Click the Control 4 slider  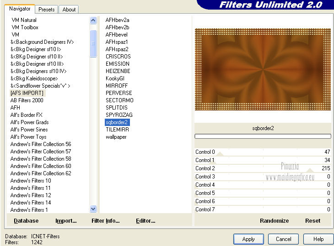(x=263, y=185)
